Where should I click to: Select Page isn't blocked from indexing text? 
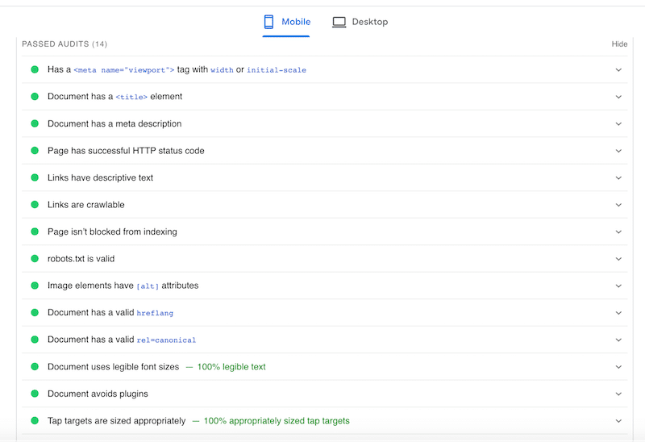pos(112,231)
